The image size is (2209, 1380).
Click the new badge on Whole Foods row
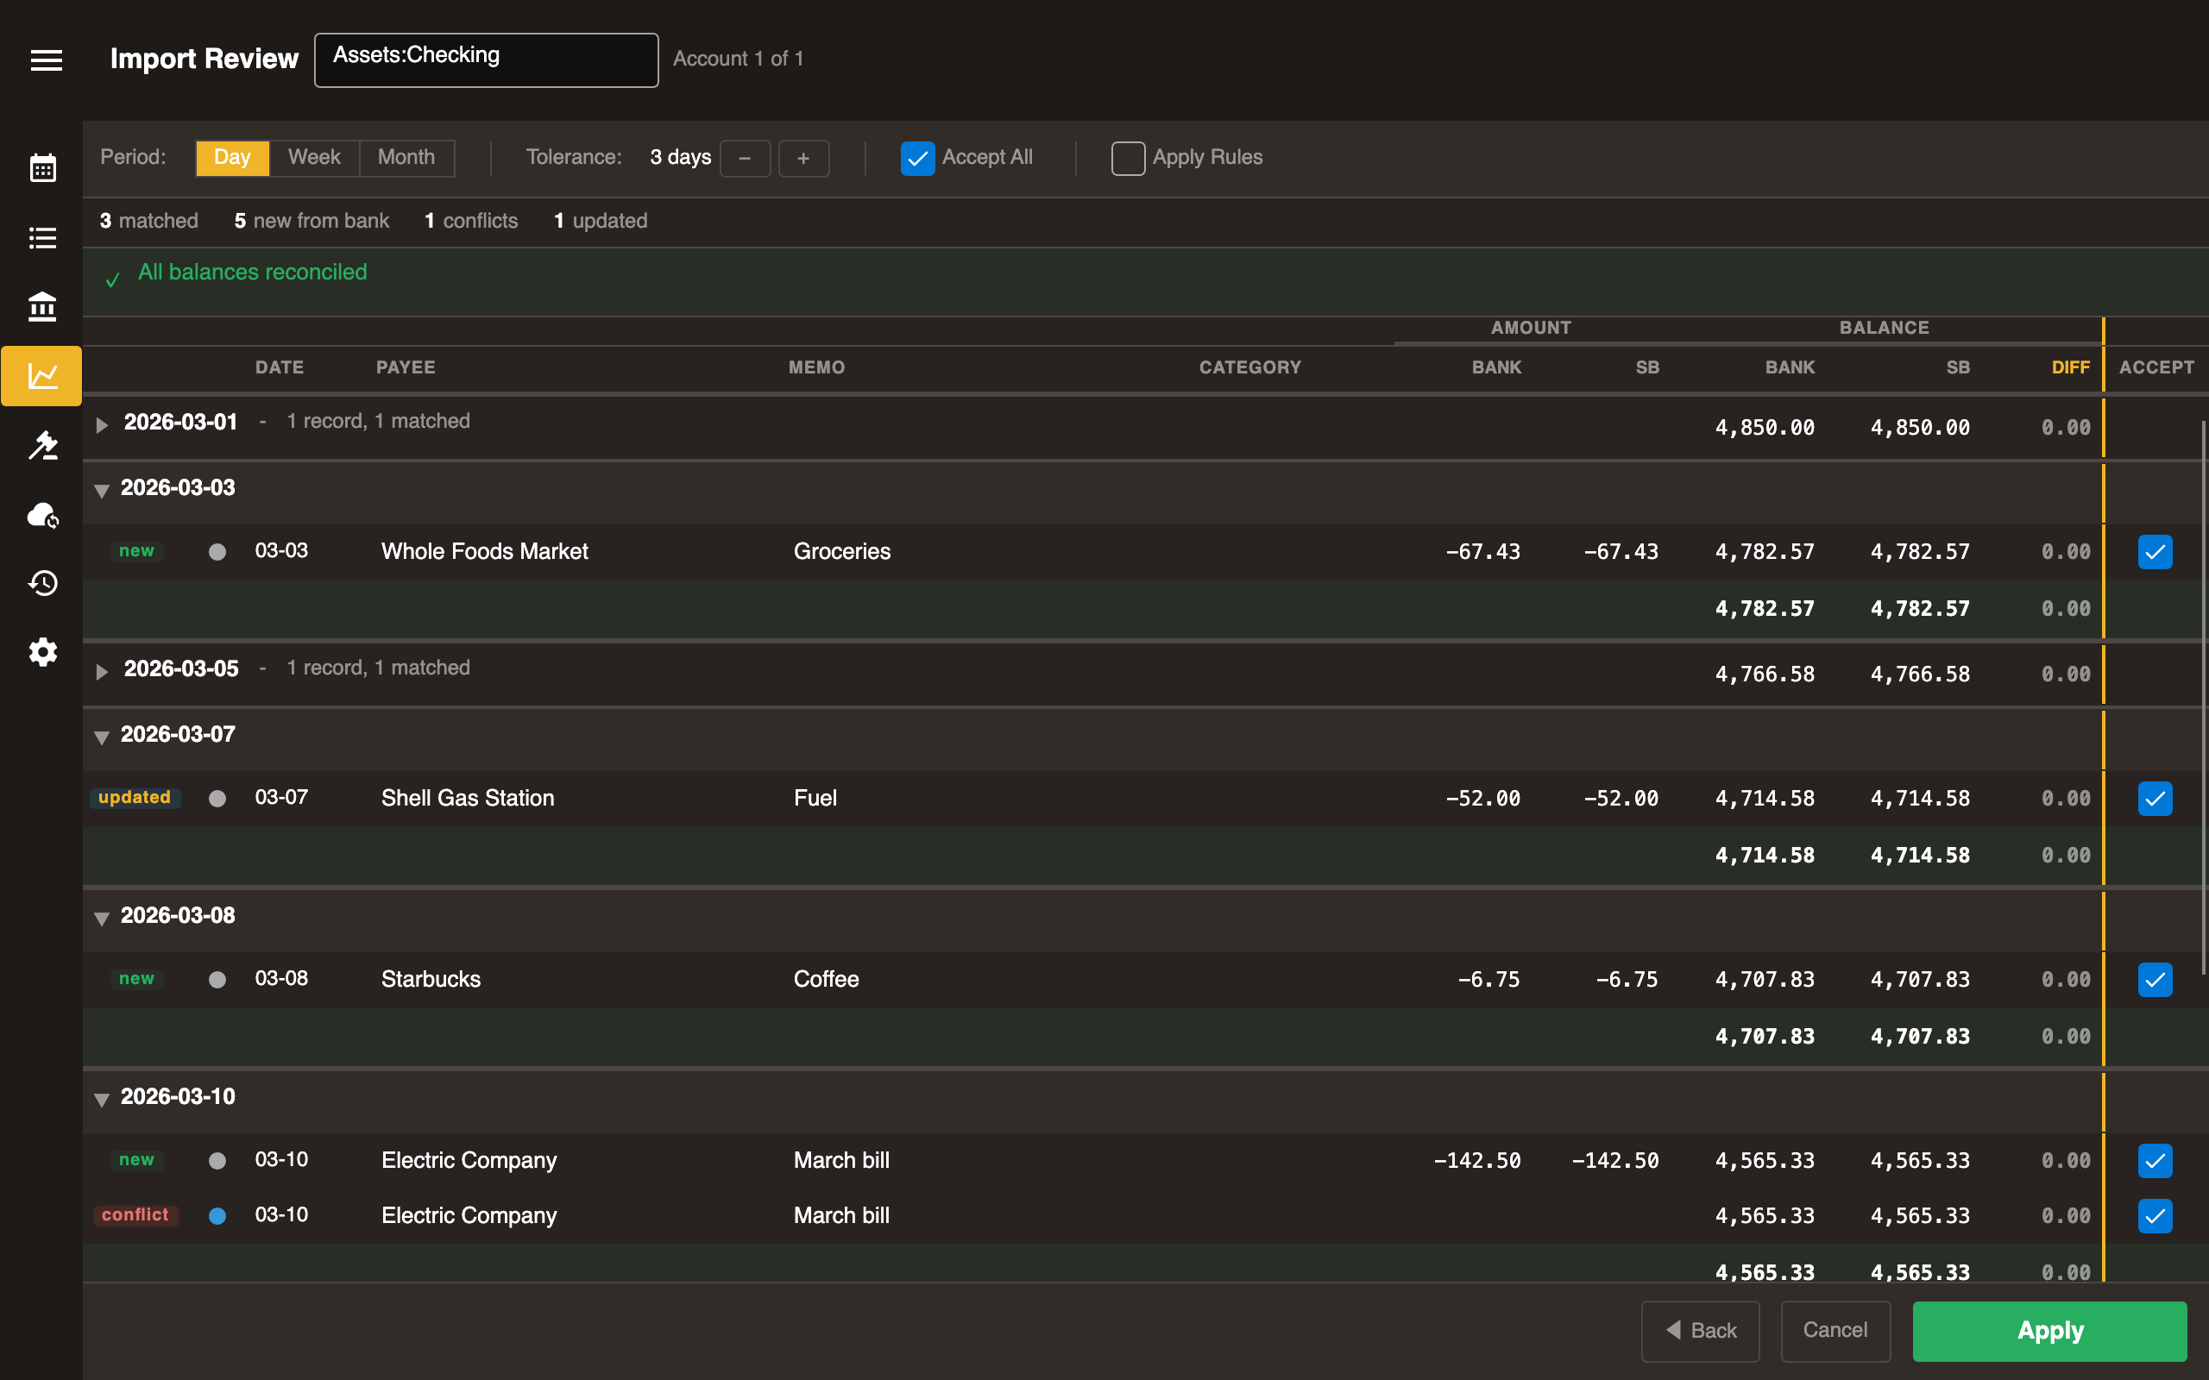coord(137,551)
